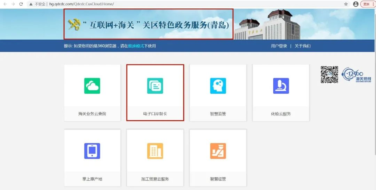The image size is (376, 190).
Task: Click the 加工贸易云服务 building icon
Action: tap(155, 151)
